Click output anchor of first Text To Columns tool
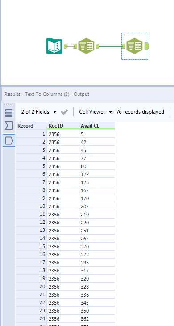Image resolution: width=174 pixels, height=326 pixels. point(98,46)
